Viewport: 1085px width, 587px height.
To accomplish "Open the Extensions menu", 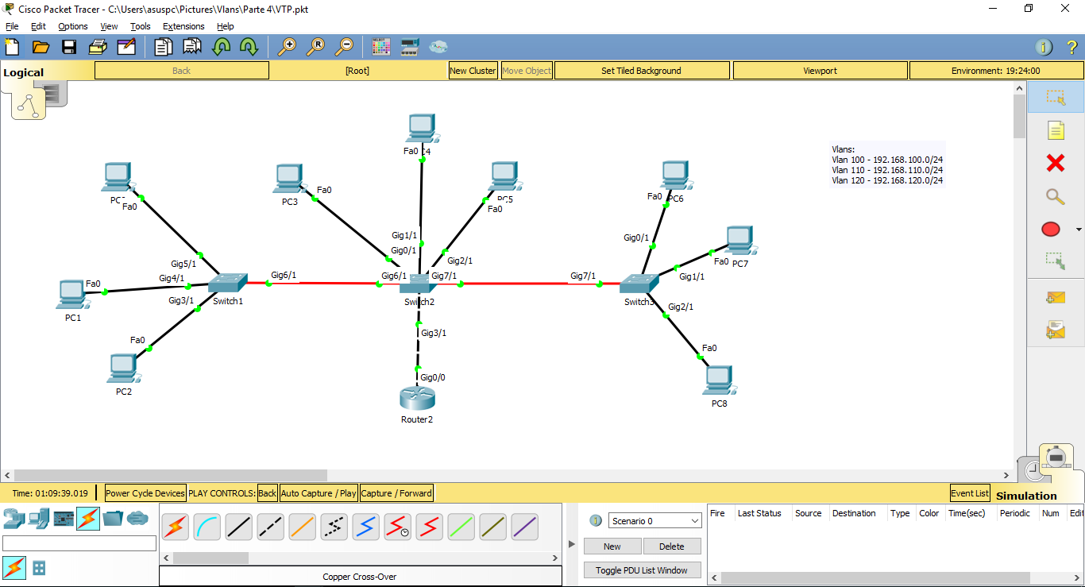I will point(183,26).
